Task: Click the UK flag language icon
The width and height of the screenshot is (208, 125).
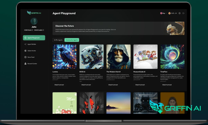Action: tap(161, 13)
